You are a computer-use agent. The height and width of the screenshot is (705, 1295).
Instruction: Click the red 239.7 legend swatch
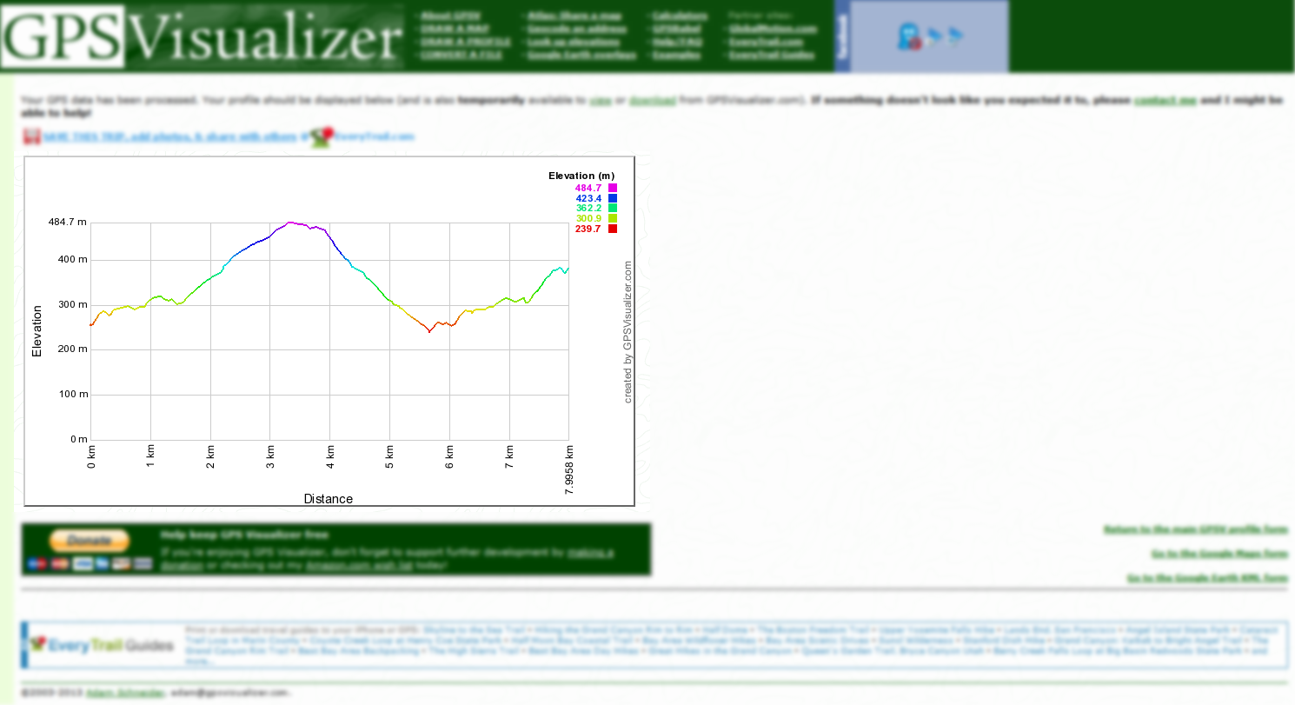[613, 229]
